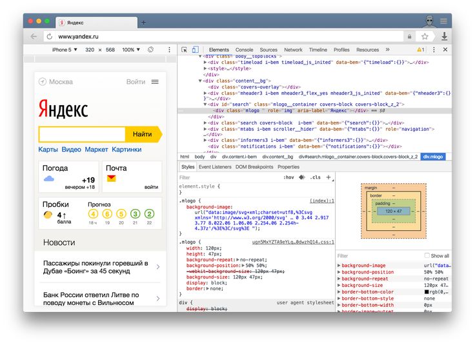
Task: Toggle the .cls class editor
Action: [x=315, y=177]
